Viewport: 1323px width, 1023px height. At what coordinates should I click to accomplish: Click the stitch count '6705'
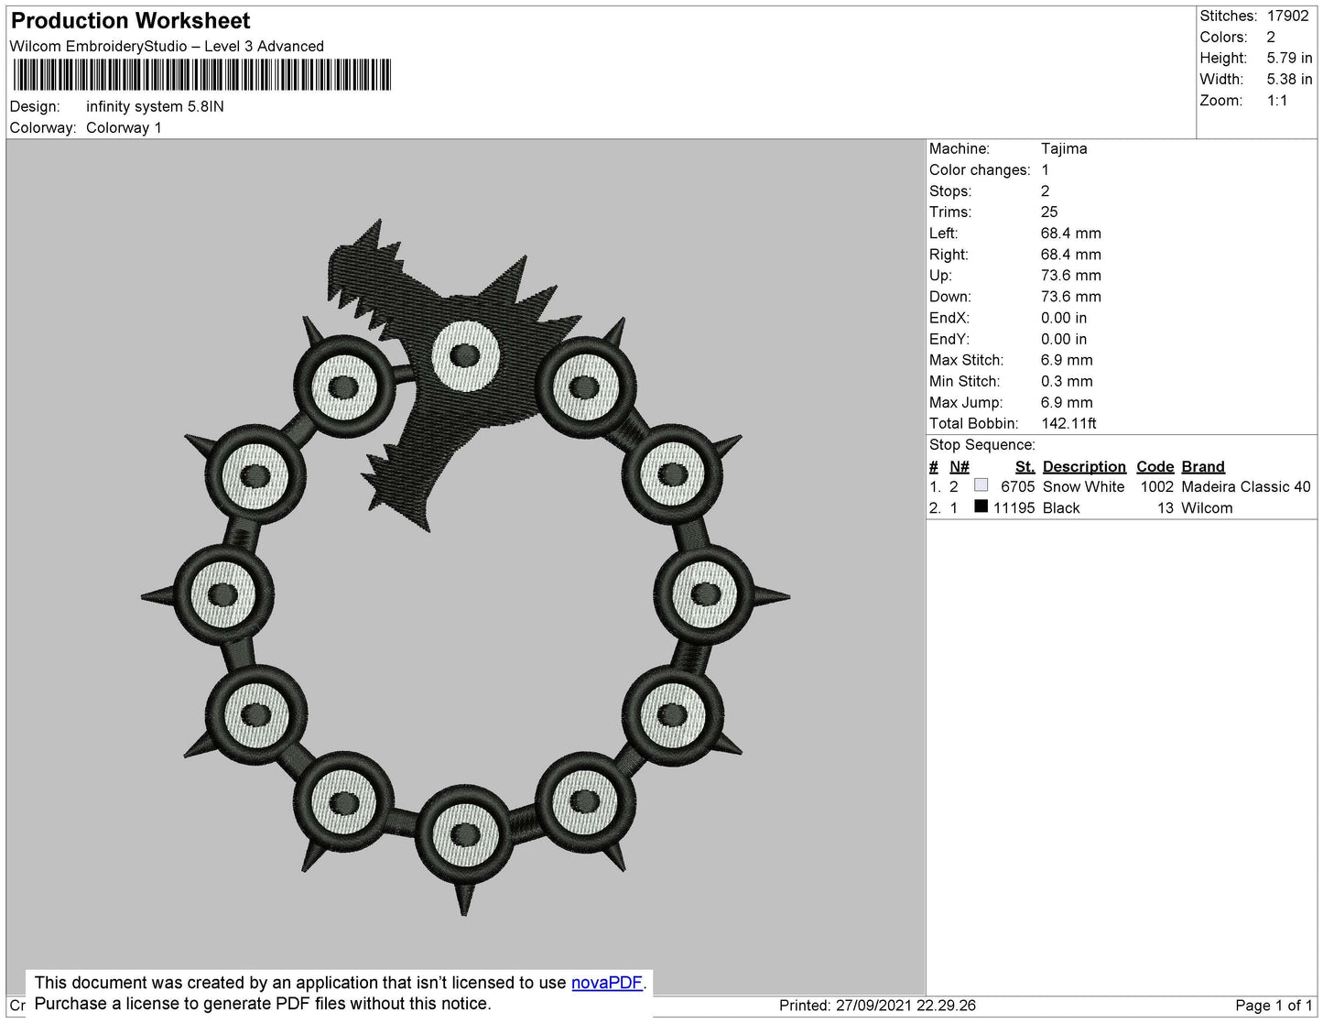1018,487
